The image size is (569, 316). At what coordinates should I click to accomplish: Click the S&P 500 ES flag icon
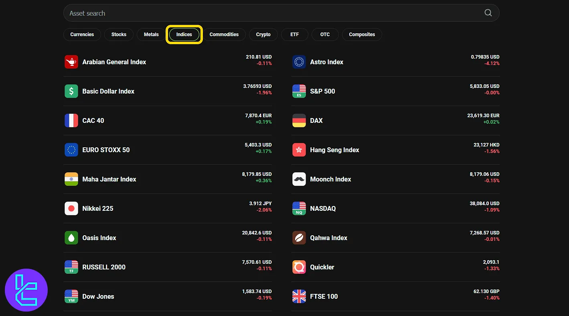tap(299, 91)
